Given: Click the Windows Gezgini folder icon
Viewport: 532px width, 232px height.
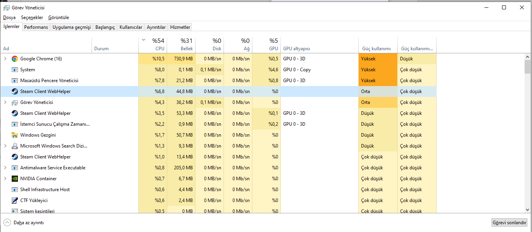Looking at the screenshot, I should point(15,135).
